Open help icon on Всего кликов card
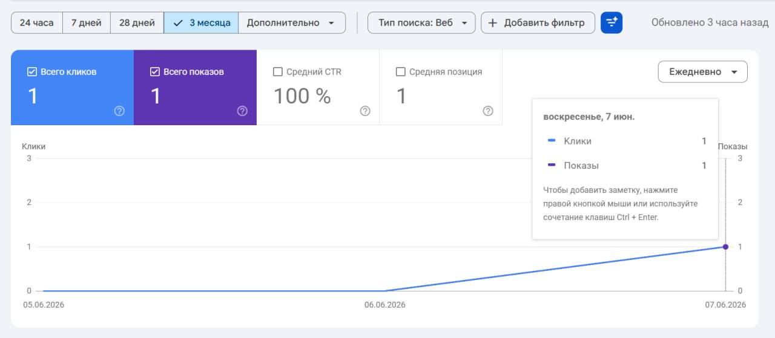Screen dimensions: 775x338 [x=119, y=111]
